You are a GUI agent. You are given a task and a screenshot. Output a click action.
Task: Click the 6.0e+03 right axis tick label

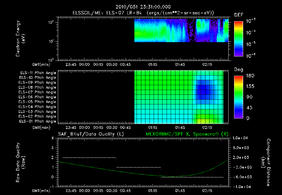[241, 148]
